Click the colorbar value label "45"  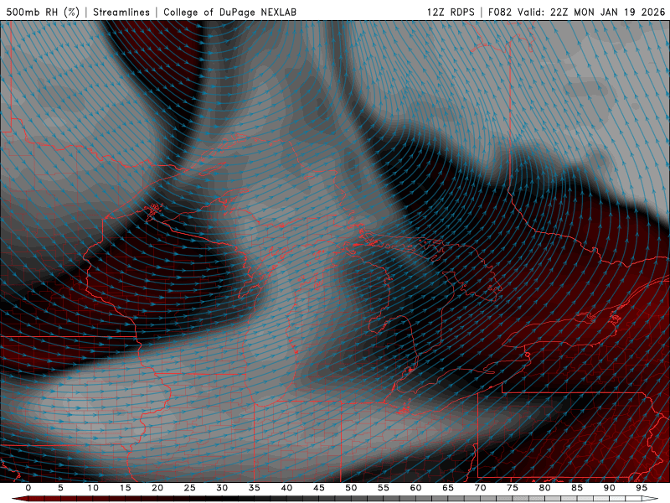pyautogui.click(x=319, y=488)
